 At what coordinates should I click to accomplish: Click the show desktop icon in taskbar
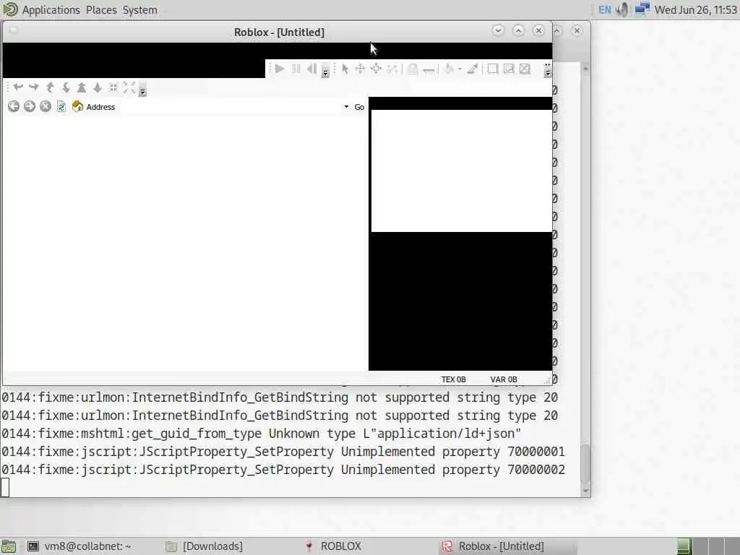[x=9, y=546]
